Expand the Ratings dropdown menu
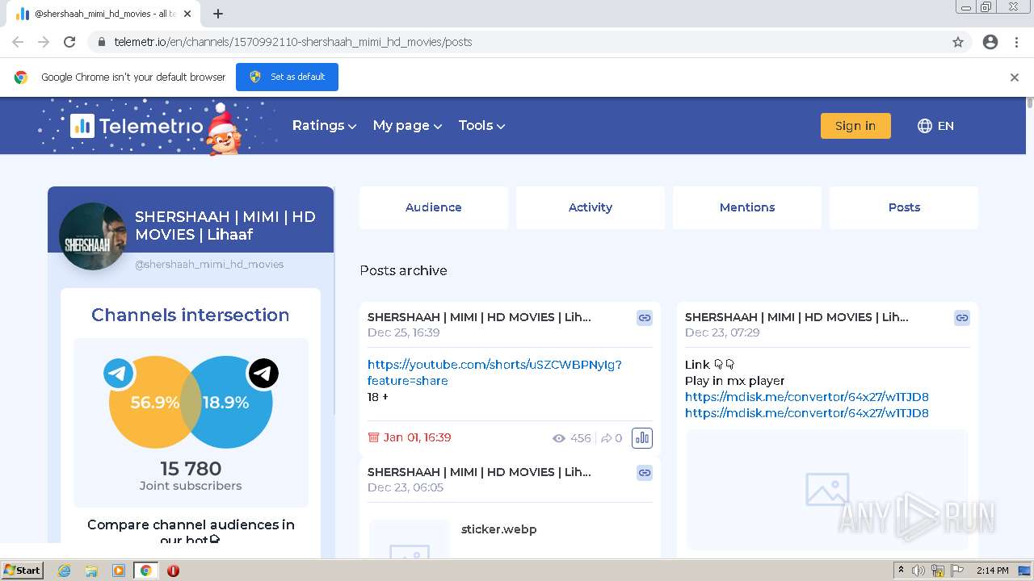Screen dimensions: 1034x581 click(324, 126)
